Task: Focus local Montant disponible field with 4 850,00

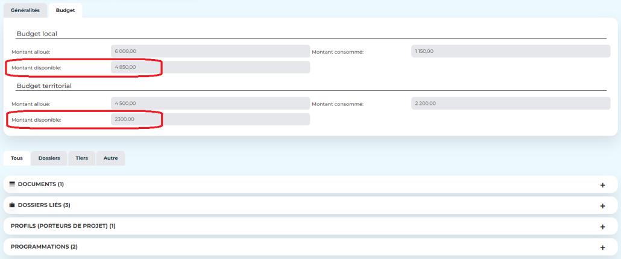Action: tap(210, 67)
